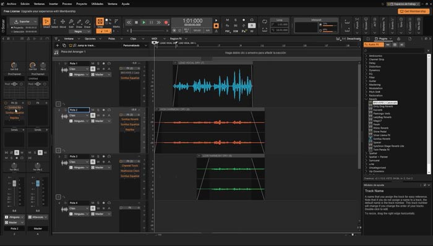Image resolution: width=433 pixels, height=246 pixels.
Task: Click Get Membership button
Action: 413,11
